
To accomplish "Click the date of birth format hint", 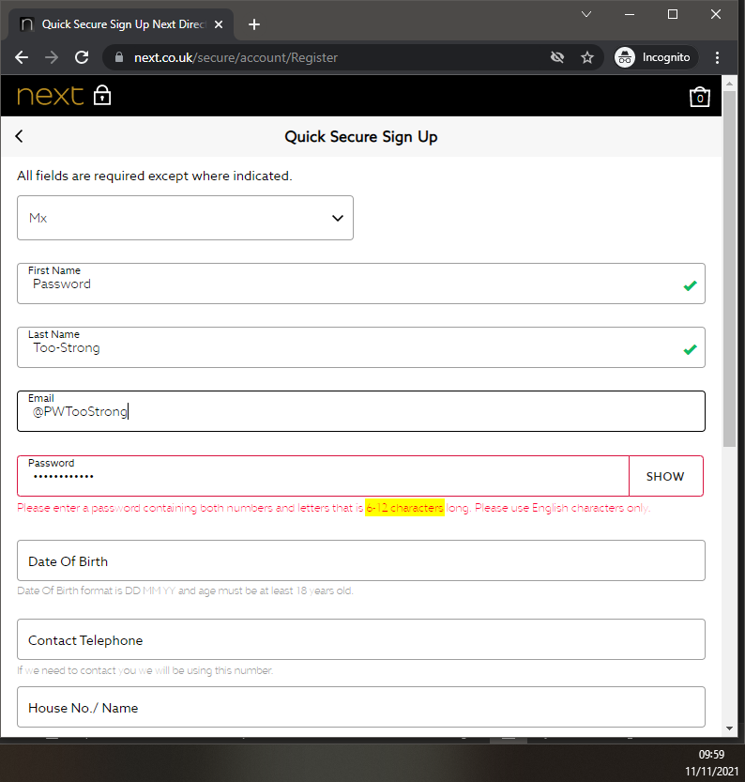I will point(186,590).
